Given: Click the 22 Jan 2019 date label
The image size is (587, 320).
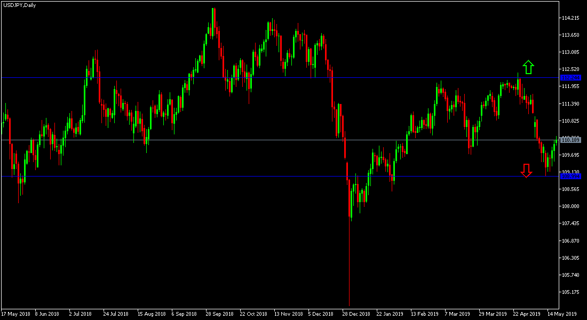Looking at the screenshot, I should (x=390, y=314).
